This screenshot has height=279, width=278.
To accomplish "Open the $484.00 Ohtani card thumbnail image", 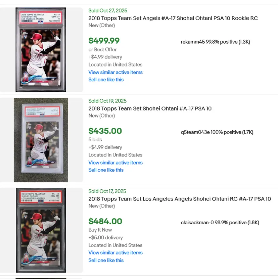I will click(41, 230).
